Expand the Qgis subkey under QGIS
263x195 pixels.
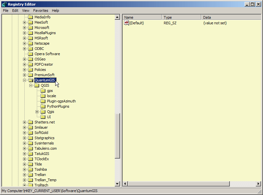37,112
